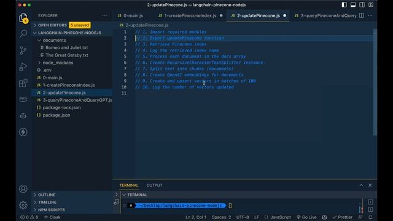
Task: Toggle Cloak in the status bar
Action: tap(52, 217)
